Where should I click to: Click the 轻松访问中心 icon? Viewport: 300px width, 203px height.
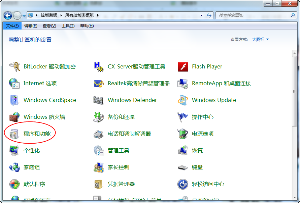pos(183,184)
